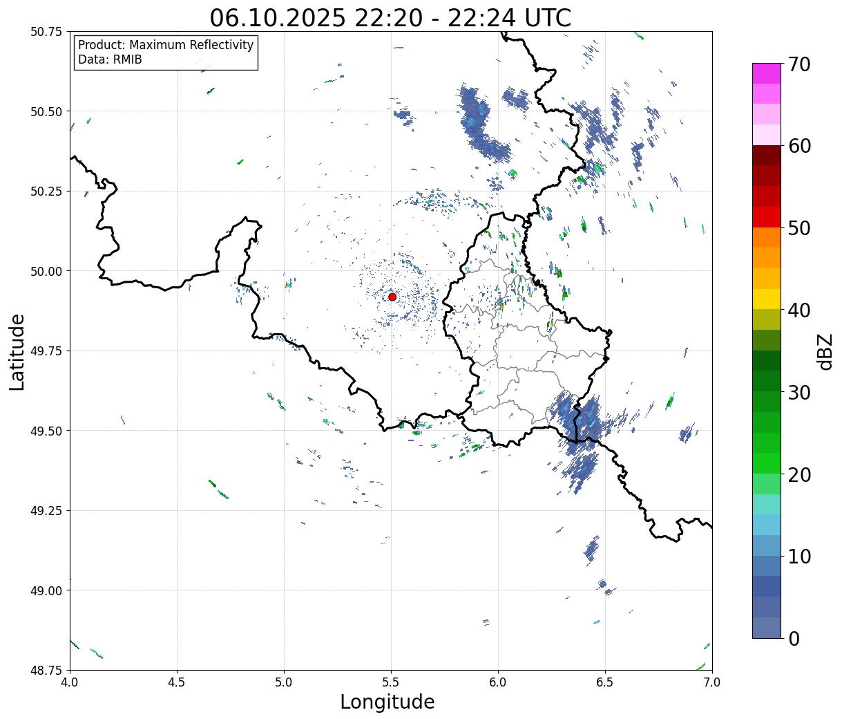The image size is (842, 719).
Task: Click longitude tick label 5.5
Action: click(x=391, y=682)
